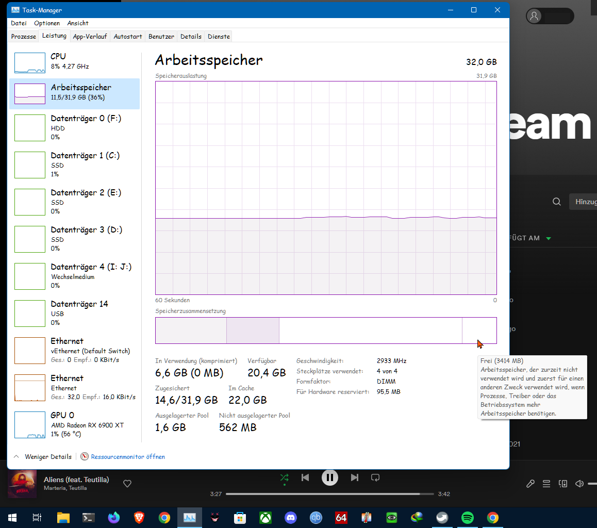This screenshot has height=528, width=597.
Task: Open the Windows Start menu
Action: pyautogui.click(x=12, y=518)
